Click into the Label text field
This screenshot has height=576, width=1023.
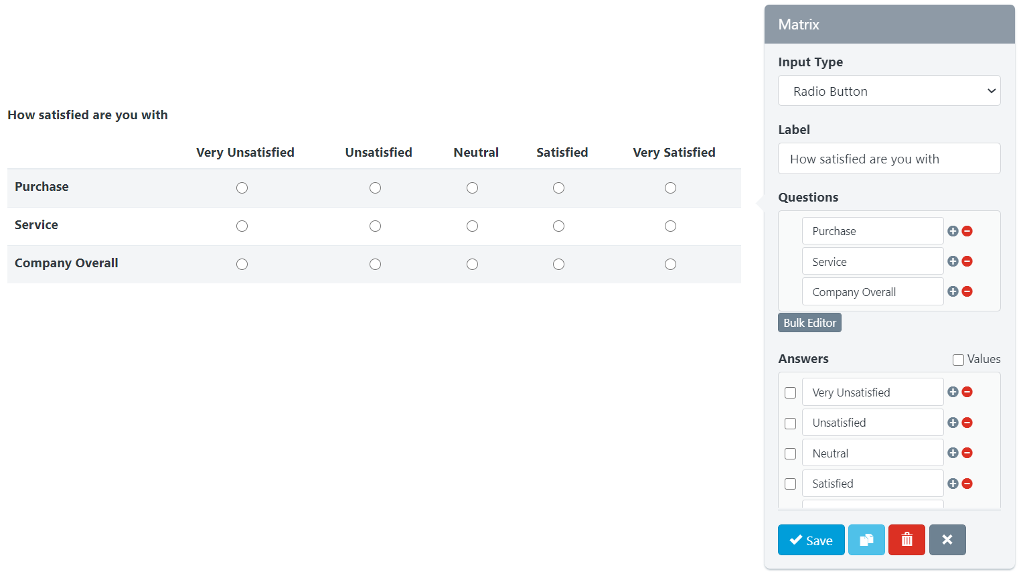pos(888,159)
